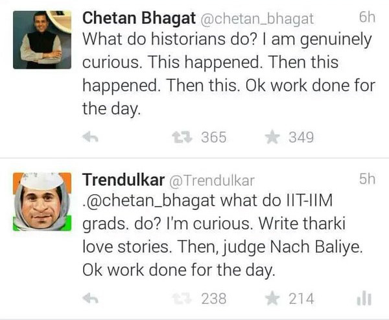Open the 6h timestamp of first tweet
This screenshot has height=320, width=389.
[x=367, y=17]
